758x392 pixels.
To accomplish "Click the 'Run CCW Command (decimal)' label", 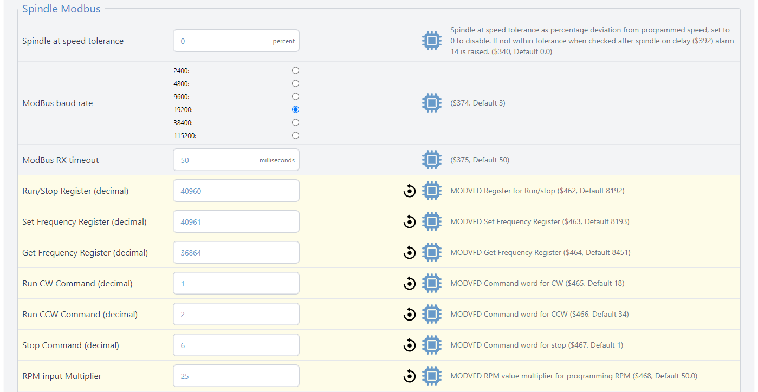I will (x=80, y=314).
